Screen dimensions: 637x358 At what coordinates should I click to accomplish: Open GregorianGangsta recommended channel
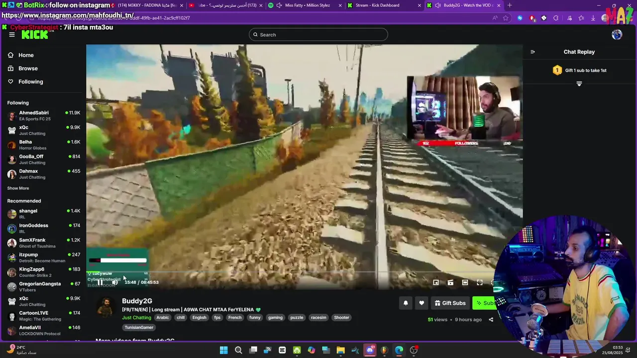(43, 287)
